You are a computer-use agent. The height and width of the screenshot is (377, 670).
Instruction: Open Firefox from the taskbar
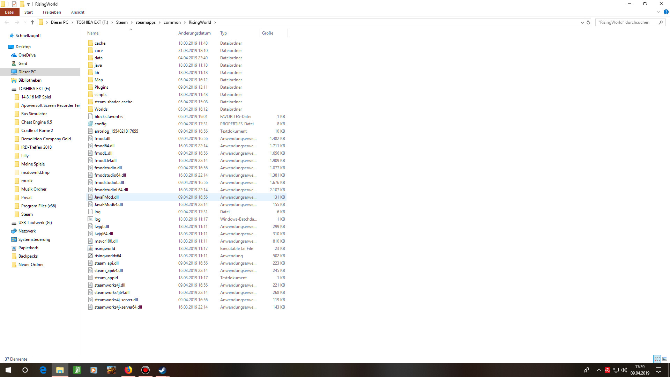coord(128,370)
